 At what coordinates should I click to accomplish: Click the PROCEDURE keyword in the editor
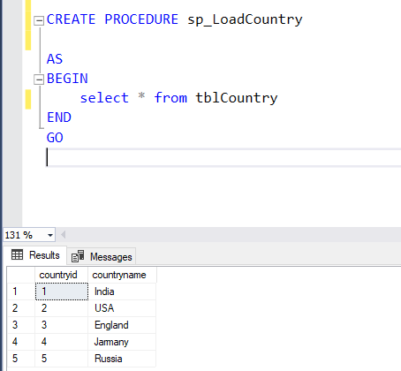pyautogui.click(x=141, y=19)
